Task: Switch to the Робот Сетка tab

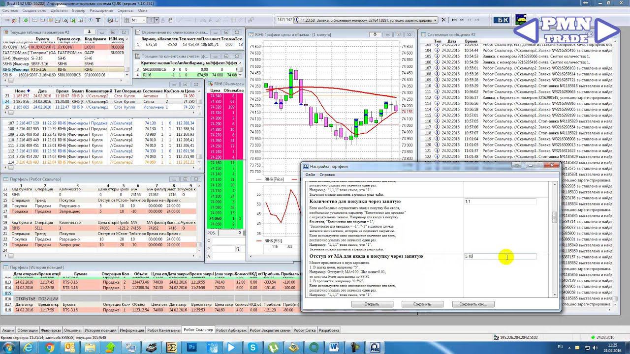Action: click(305, 330)
